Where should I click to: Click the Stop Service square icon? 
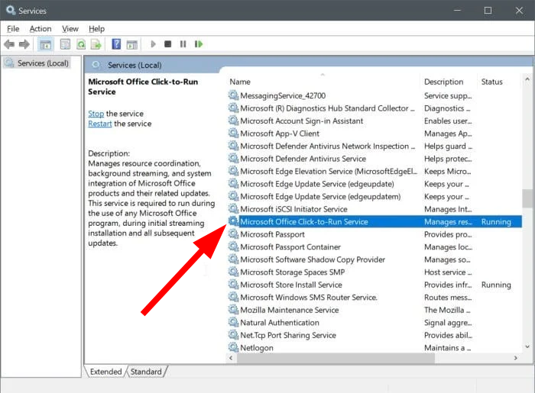pos(167,44)
